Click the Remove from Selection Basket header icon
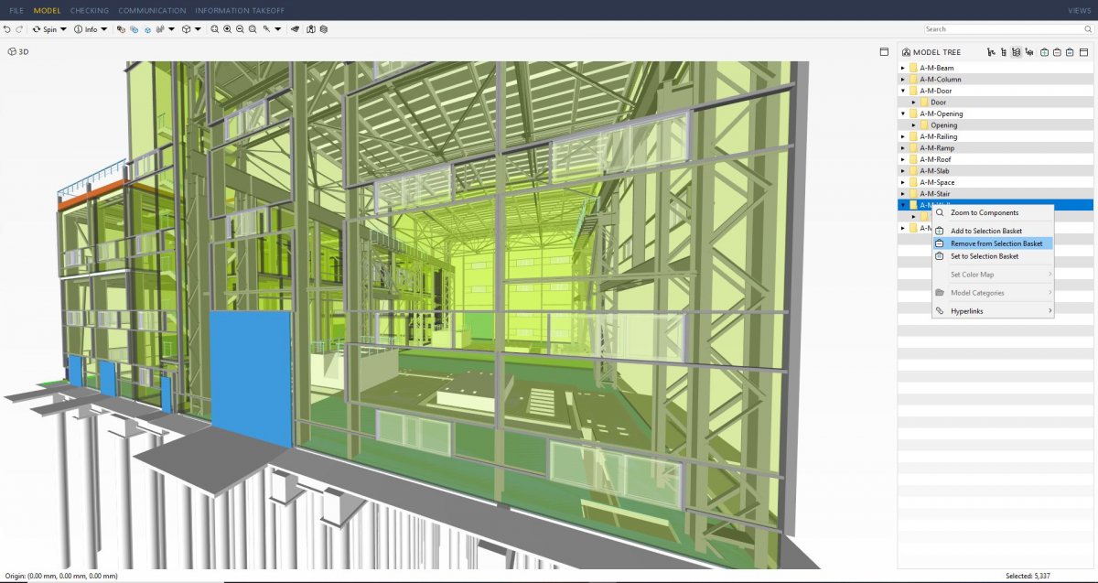The width and height of the screenshot is (1098, 583). [1057, 52]
